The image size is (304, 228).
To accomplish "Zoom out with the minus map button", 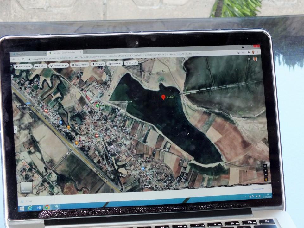I will [265, 174].
